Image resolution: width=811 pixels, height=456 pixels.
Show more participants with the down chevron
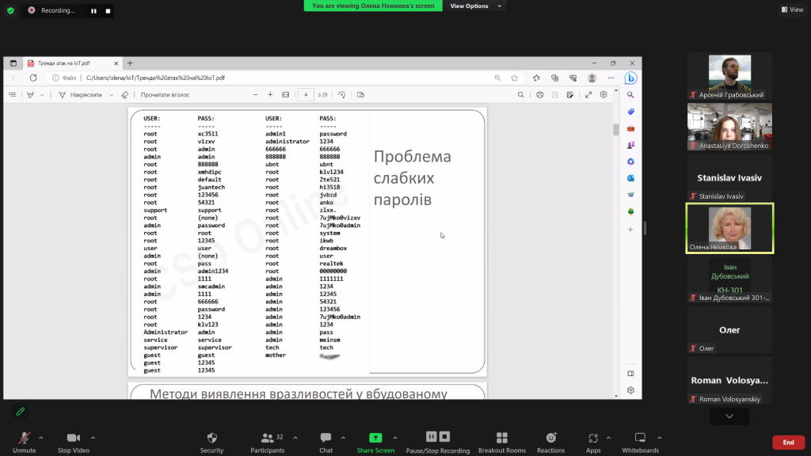729,416
